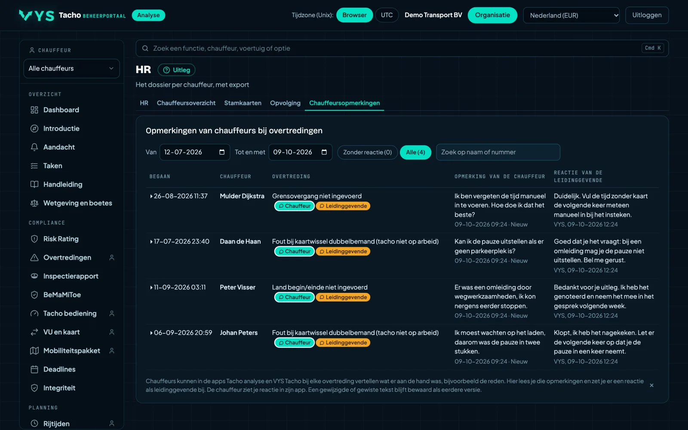Open the Uitleg help button

point(176,70)
